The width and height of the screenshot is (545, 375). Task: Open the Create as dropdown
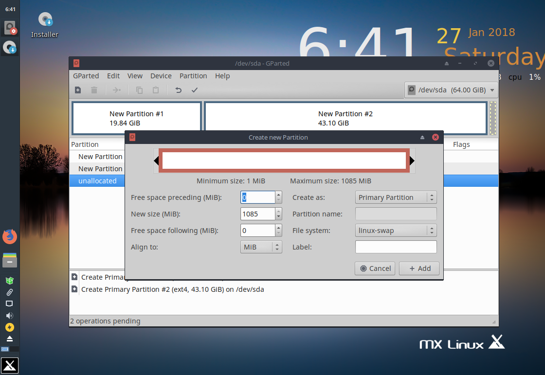click(396, 197)
